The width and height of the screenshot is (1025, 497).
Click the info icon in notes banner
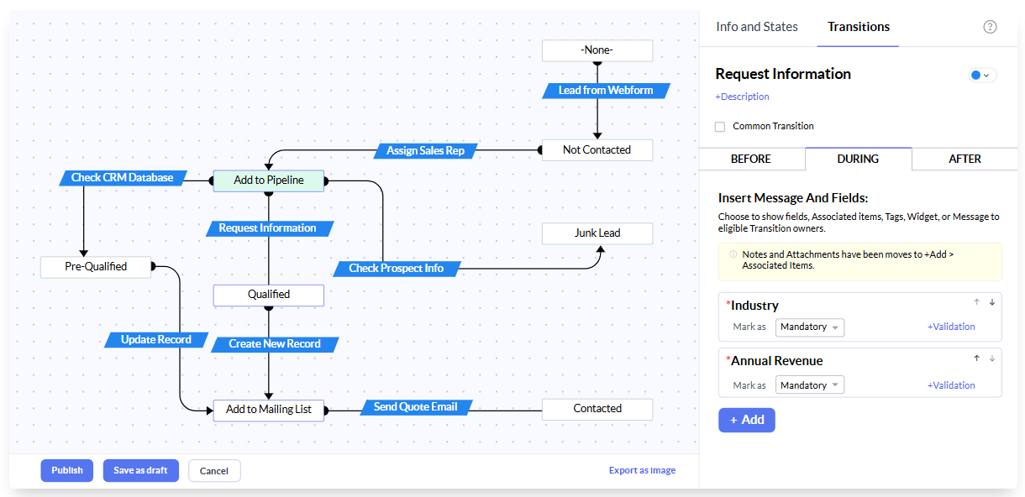(733, 254)
